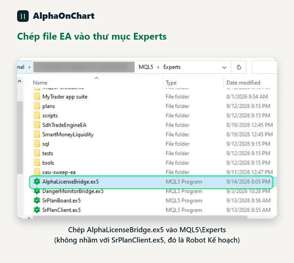Image resolution: width=294 pixels, height=263 pixels.
Task: Click MQL5 Program type of SrPlanBoard.ex5 row
Action: pyautogui.click(x=184, y=200)
